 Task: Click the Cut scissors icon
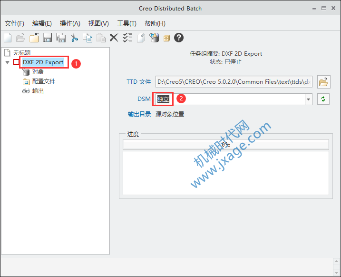click(74, 38)
